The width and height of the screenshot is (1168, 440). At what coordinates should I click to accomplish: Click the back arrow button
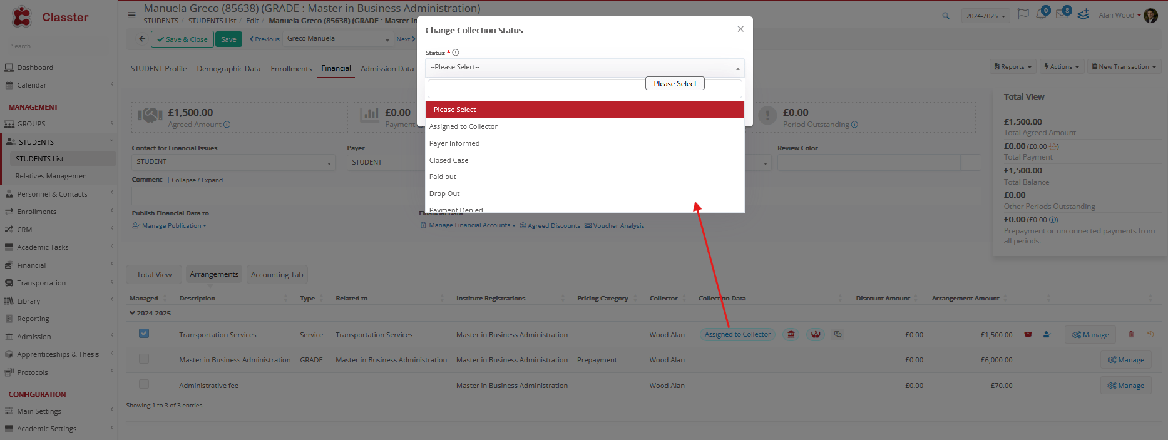pyautogui.click(x=142, y=39)
